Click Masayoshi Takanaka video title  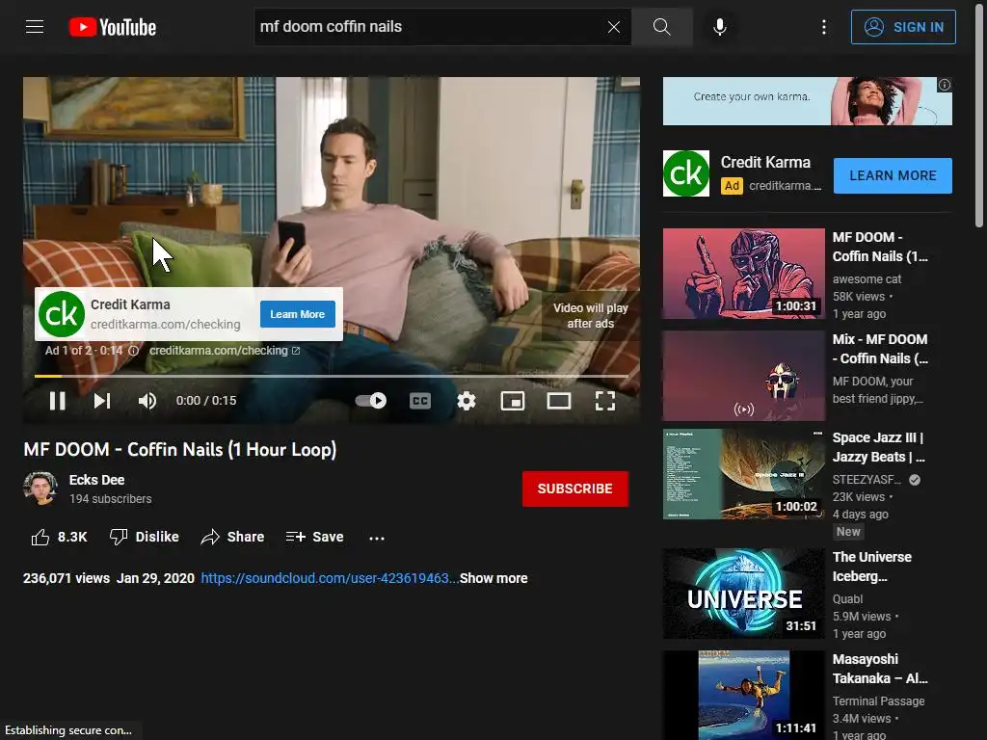(x=880, y=669)
